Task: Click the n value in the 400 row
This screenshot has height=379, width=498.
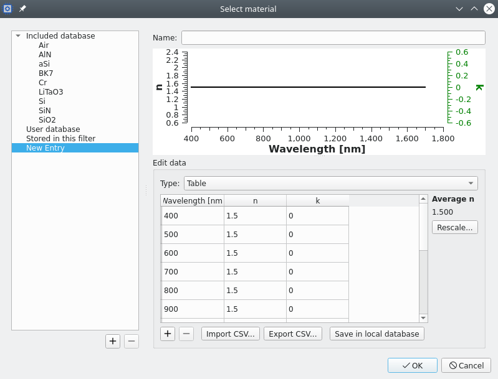Action: pos(256,216)
